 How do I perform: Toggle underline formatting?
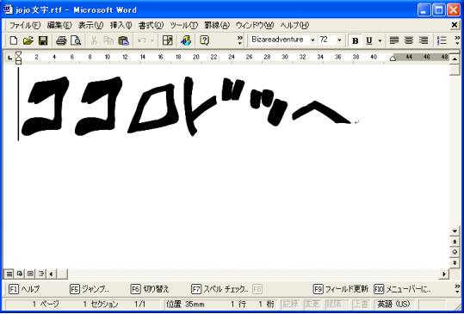click(369, 40)
